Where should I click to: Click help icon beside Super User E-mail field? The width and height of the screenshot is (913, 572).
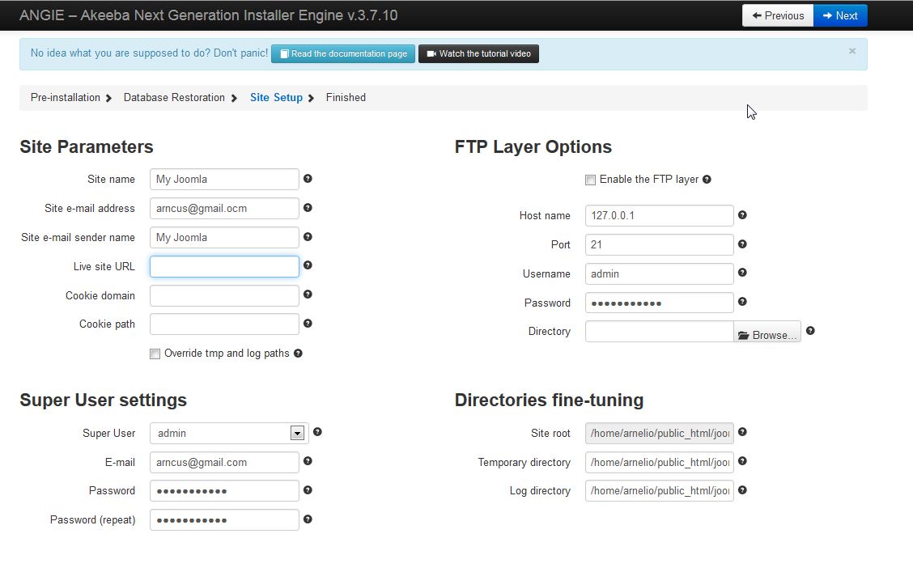tap(308, 461)
